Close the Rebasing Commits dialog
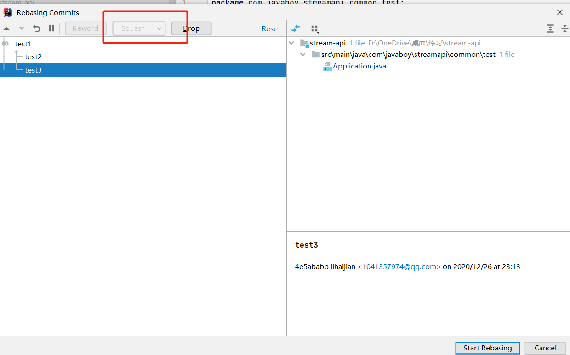Screen dimensions: 570x355 point(560,12)
